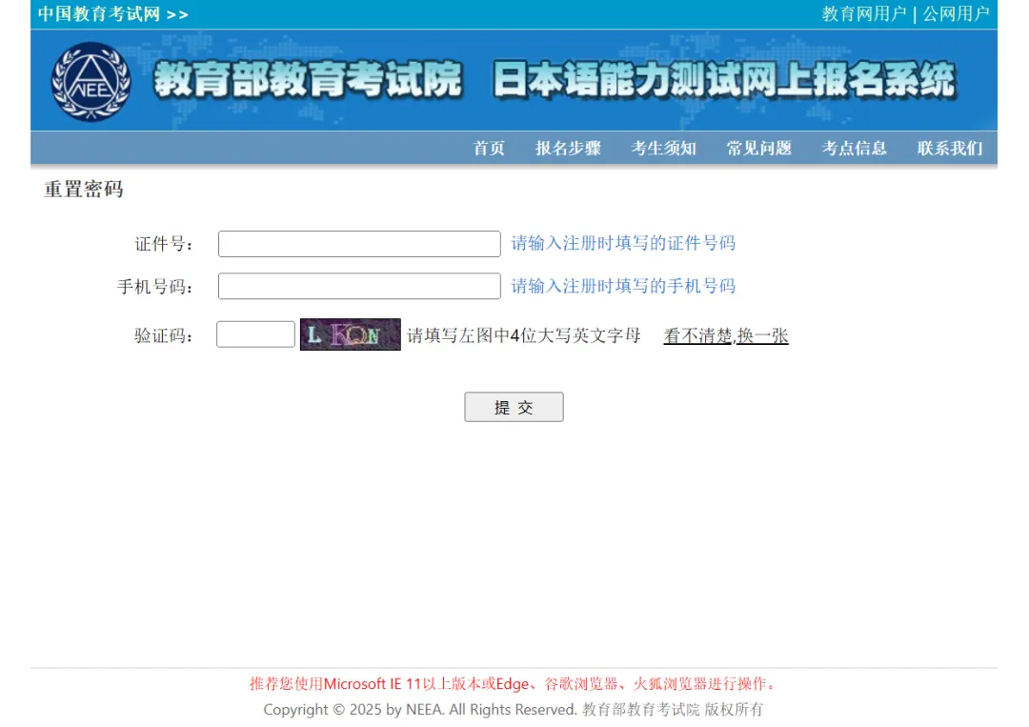This screenshot has height=727, width=1029.
Task: Click the 验证码 field label
Action: (164, 336)
